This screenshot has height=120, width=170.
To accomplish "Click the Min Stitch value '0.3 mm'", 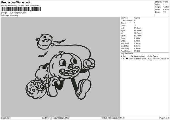I will [x=137, y=46].
